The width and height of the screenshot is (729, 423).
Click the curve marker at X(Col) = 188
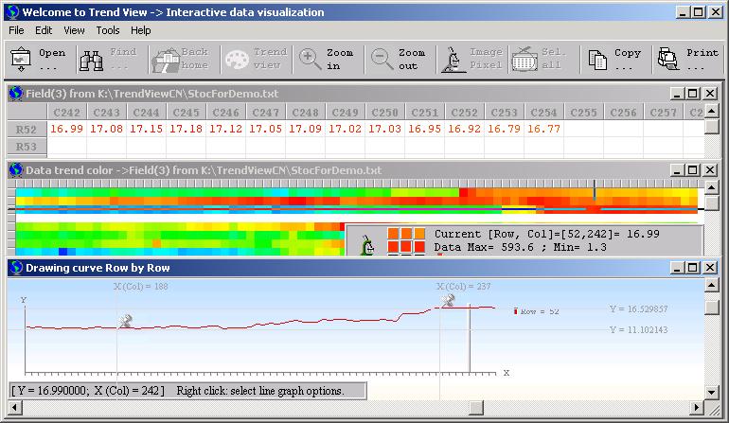pos(126,321)
